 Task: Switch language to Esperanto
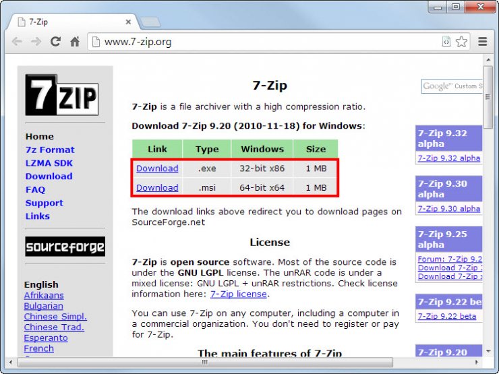[46, 338]
